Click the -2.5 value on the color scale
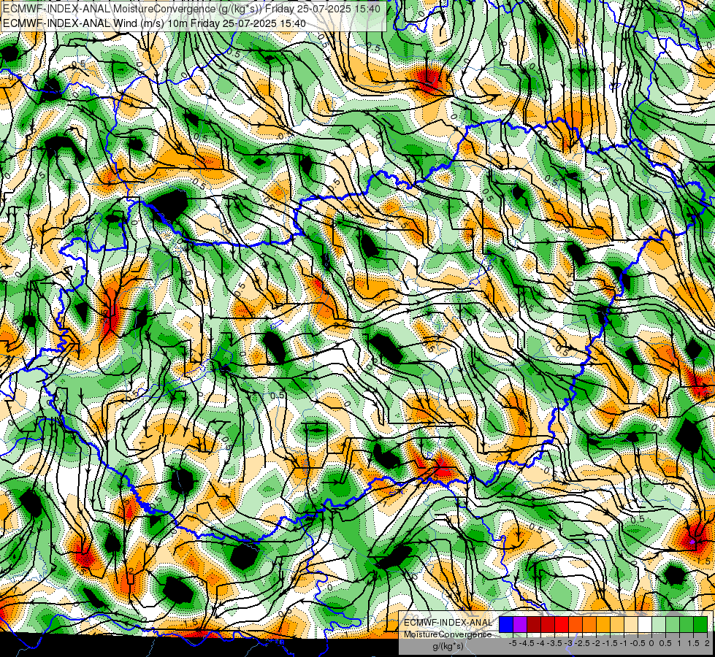The height and width of the screenshot is (657, 715). point(584,643)
